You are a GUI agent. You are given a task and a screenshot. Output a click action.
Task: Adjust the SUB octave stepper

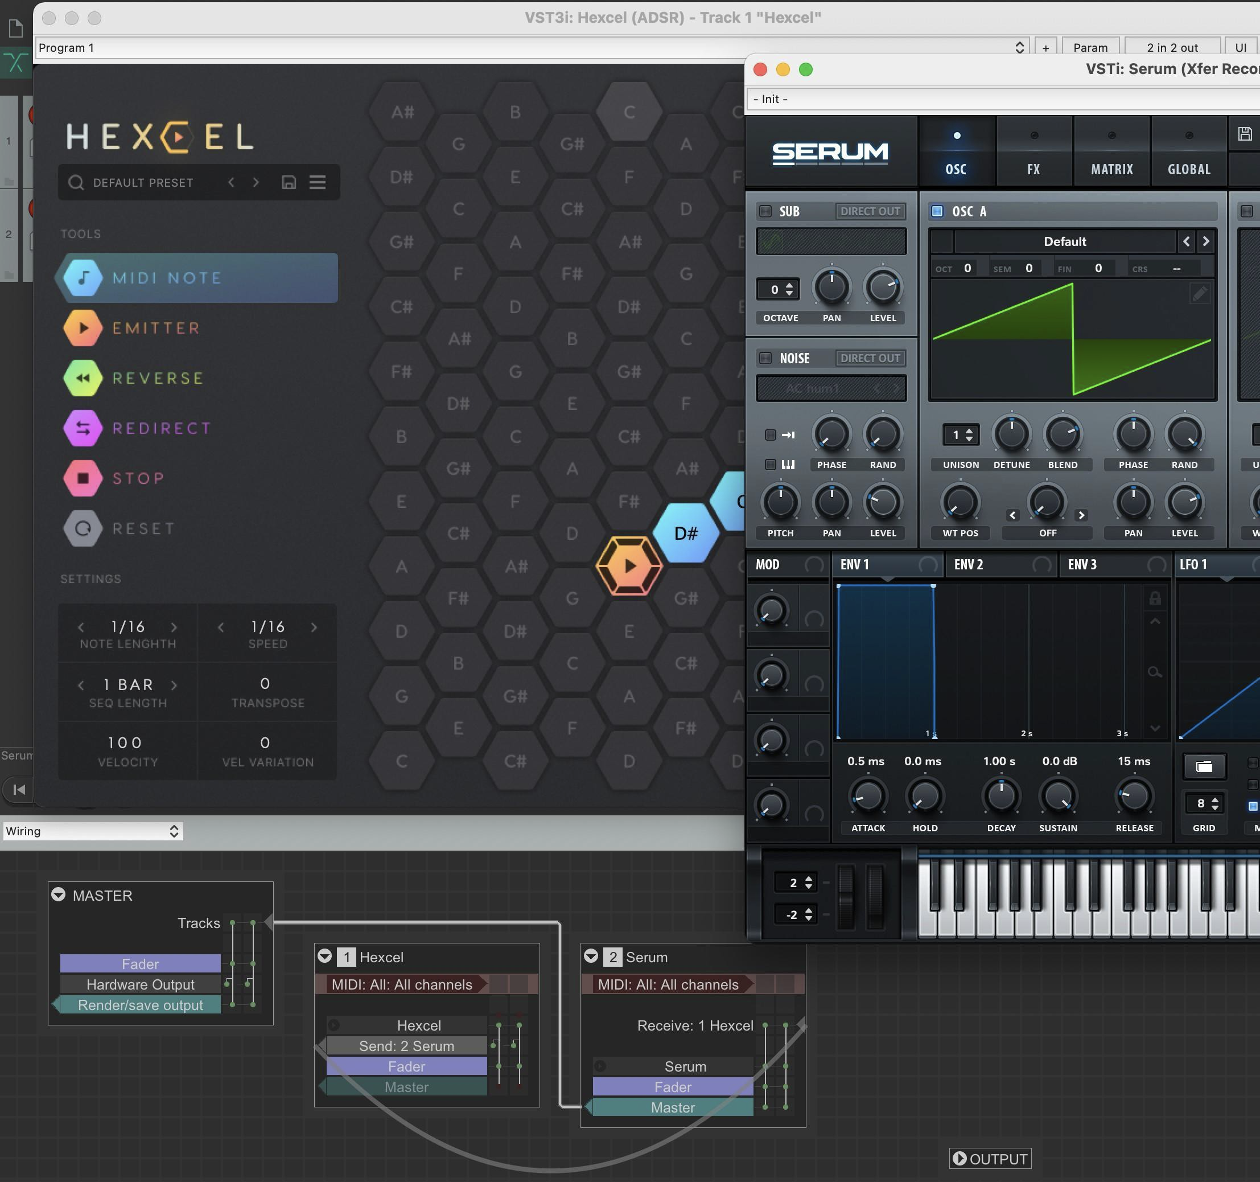[789, 290]
